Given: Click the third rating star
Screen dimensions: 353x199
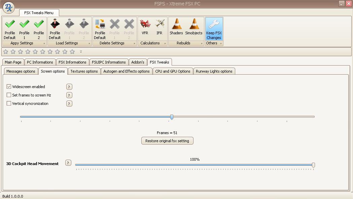Looking at the screenshot, I should point(21,52).
